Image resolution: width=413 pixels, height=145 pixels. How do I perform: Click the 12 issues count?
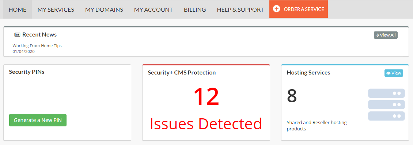[206, 96]
